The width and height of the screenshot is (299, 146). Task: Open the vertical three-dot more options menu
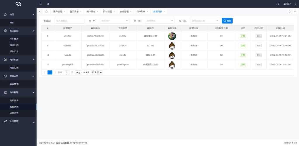[x=295, y=4]
